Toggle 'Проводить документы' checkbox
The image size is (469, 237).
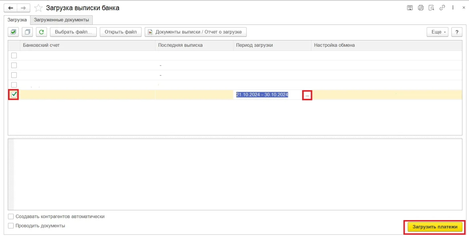pyautogui.click(x=11, y=226)
